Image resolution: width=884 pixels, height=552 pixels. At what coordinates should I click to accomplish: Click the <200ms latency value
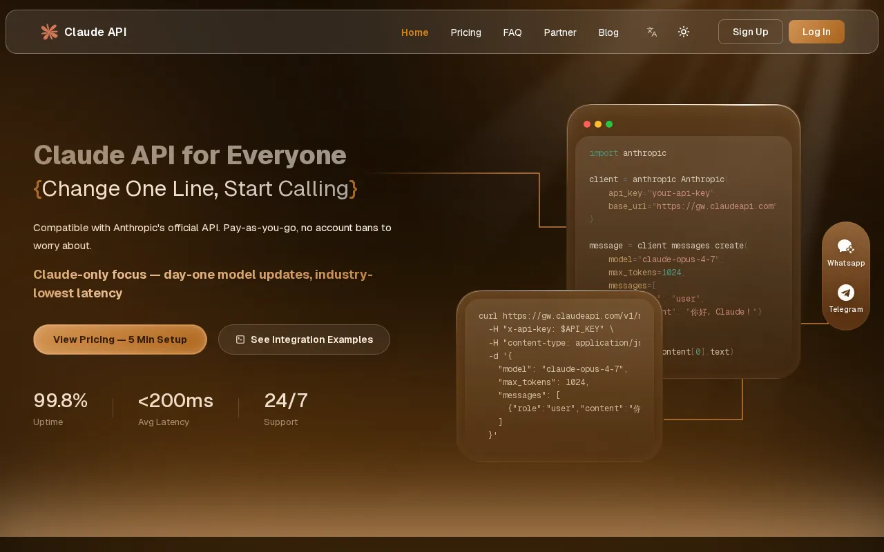pyautogui.click(x=175, y=400)
